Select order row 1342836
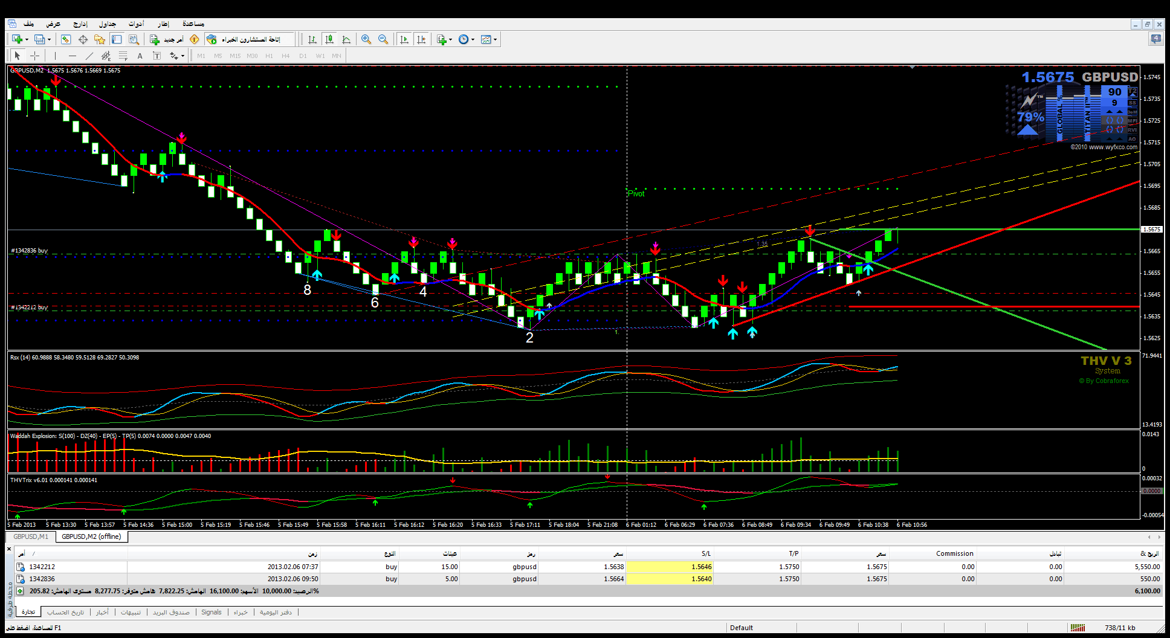The width and height of the screenshot is (1170, 638). coord(588,579)
